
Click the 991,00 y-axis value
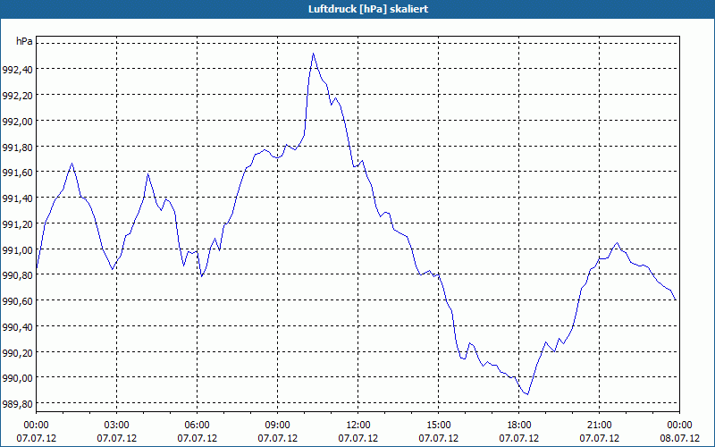coord(18,250)
